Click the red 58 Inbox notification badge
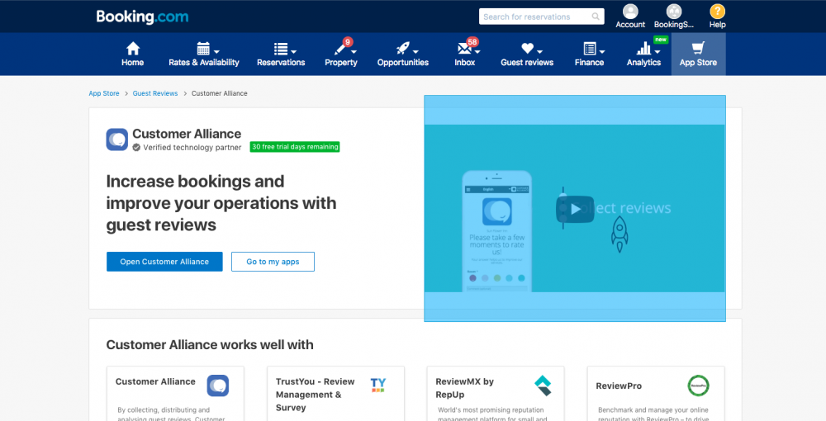 [x=472, y=41]
